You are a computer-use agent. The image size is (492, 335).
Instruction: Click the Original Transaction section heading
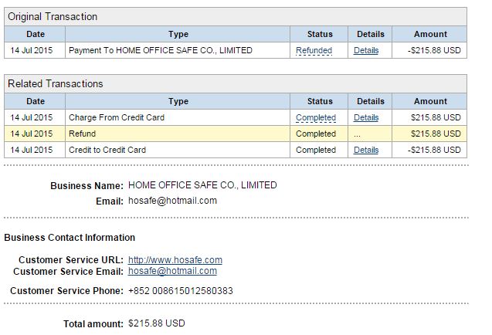point(53,16)
